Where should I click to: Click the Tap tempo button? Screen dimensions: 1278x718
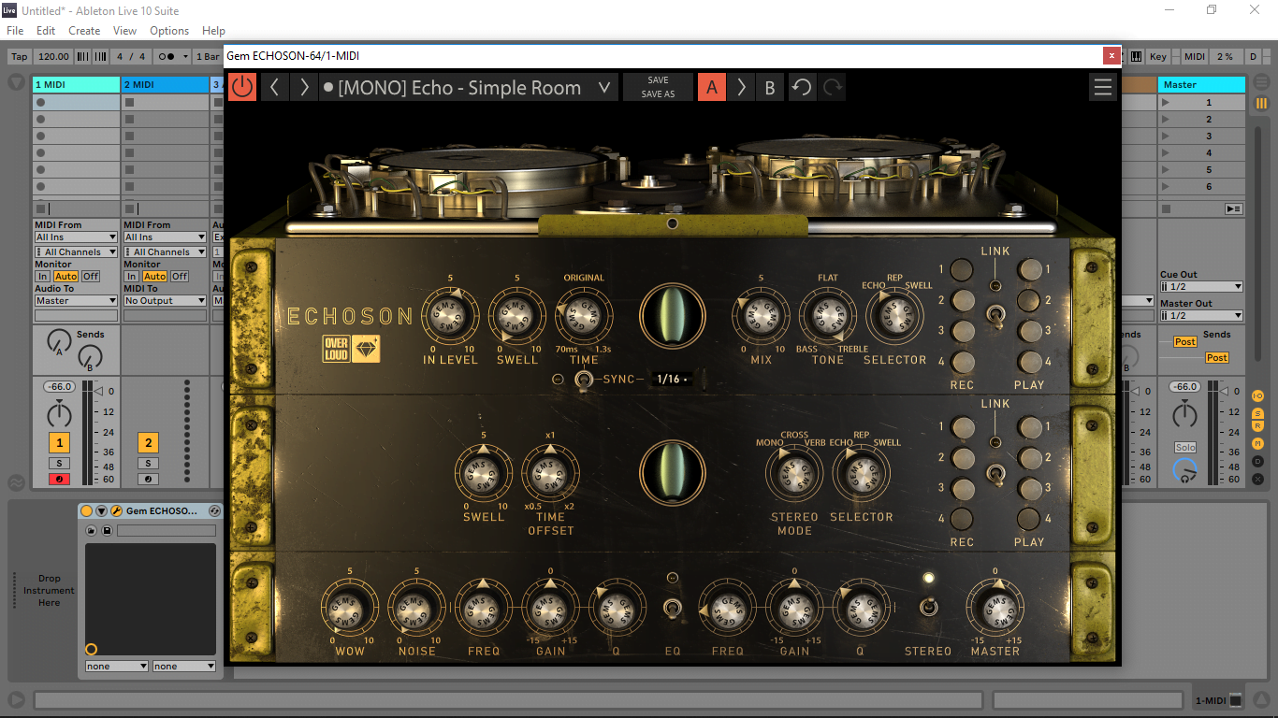click(x=20, y=56)
